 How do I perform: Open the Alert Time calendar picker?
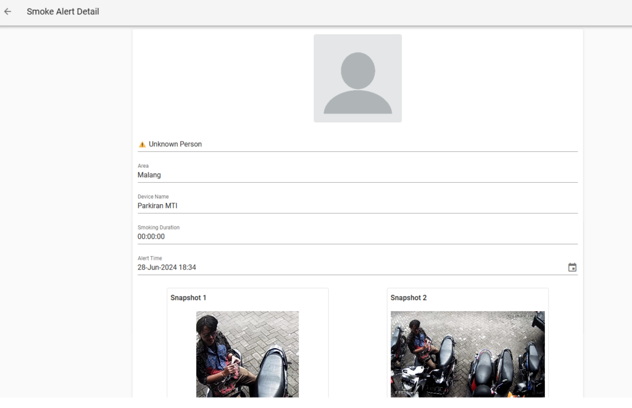[572, 267]
